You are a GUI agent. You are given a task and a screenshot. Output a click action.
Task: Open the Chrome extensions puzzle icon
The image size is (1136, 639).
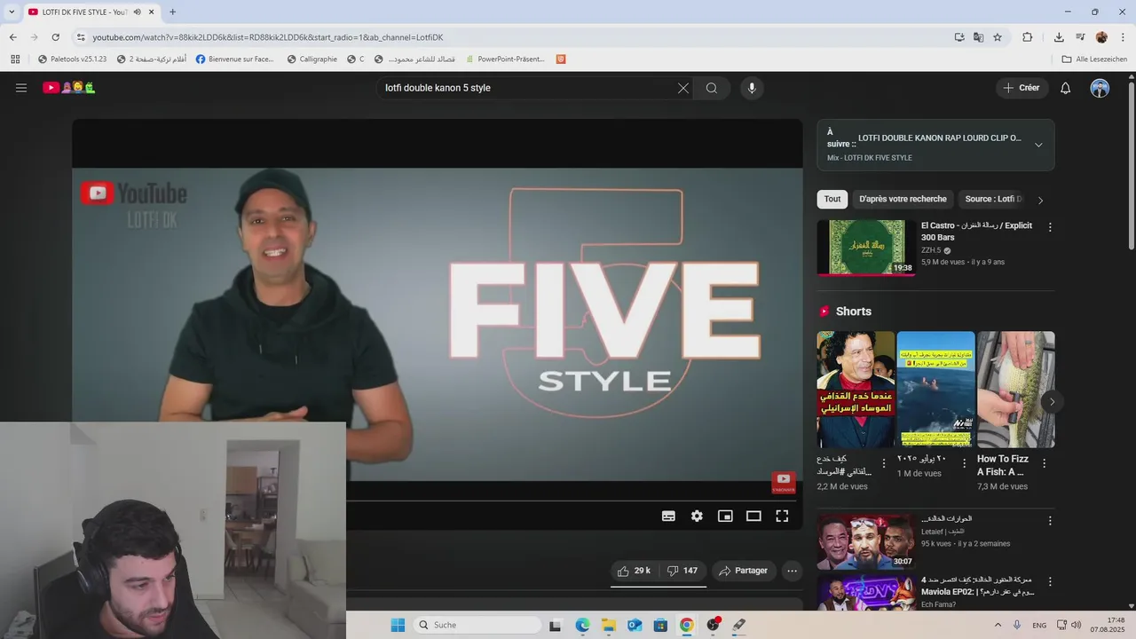click(x=1028, y=37)
